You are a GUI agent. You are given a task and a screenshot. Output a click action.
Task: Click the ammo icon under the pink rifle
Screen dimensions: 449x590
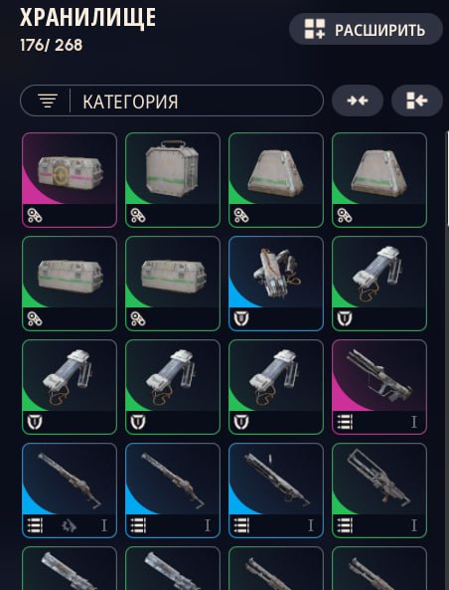[345, 422]
